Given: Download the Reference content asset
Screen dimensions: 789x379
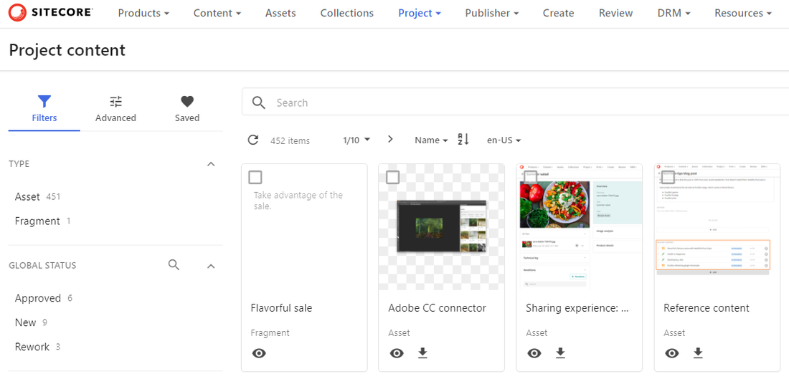Looking at the screenshot, I should click(698, 353).
